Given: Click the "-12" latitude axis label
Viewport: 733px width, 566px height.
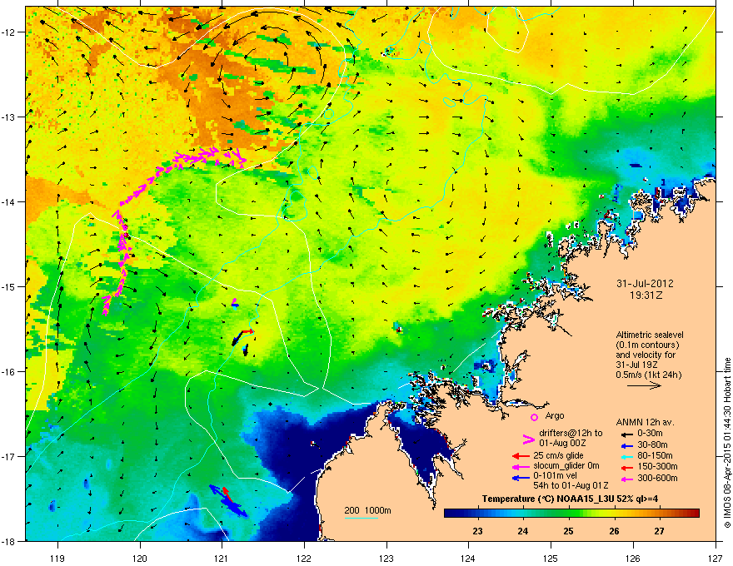Looking at the screenshot, I should 8,32.
